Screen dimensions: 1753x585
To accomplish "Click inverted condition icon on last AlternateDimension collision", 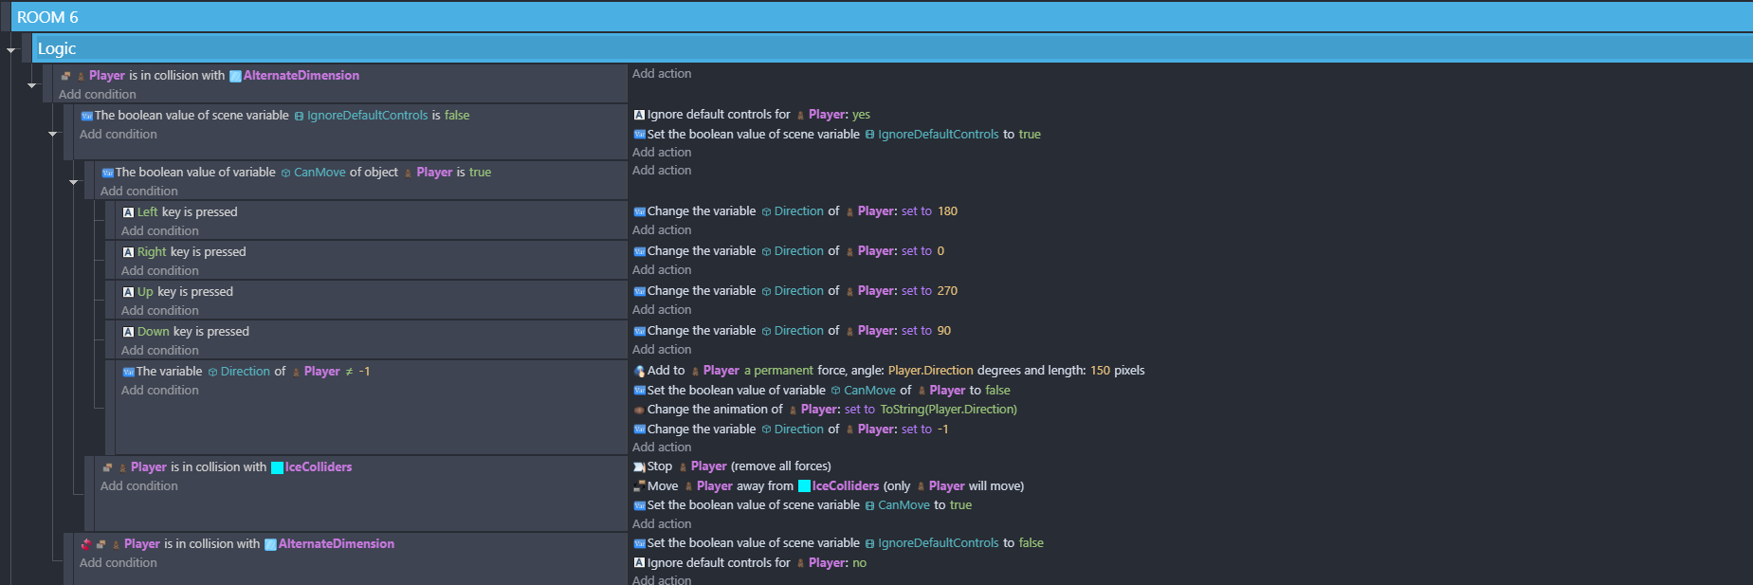I will [86, 544].
